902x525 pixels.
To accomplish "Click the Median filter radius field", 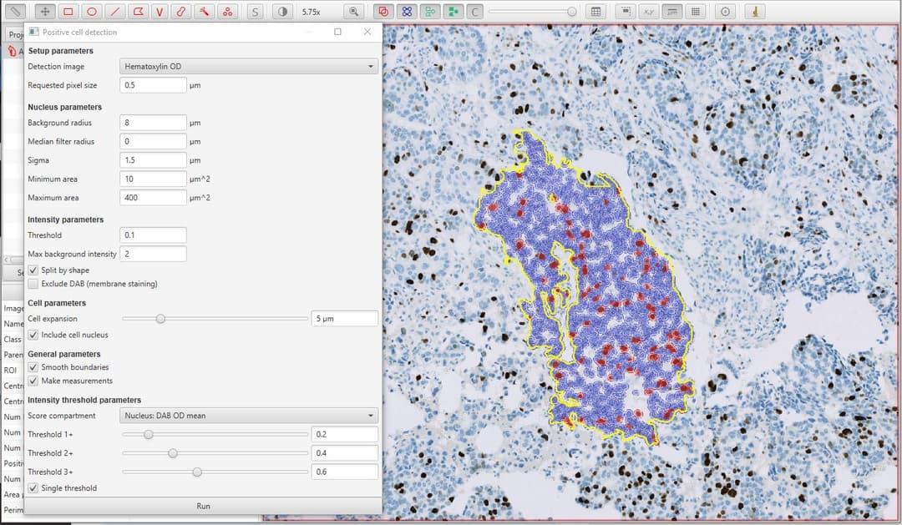I will (x=153, y=141).
